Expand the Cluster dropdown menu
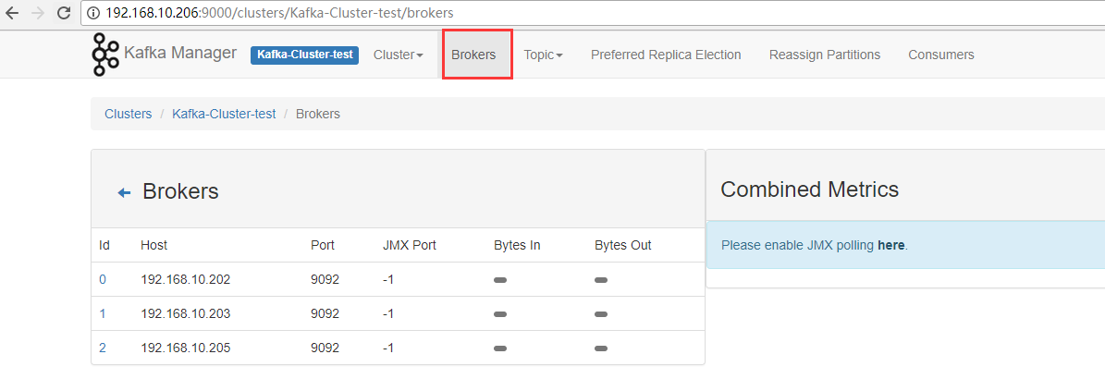The width and height of the screenshot is (1105, 379). 399,55
